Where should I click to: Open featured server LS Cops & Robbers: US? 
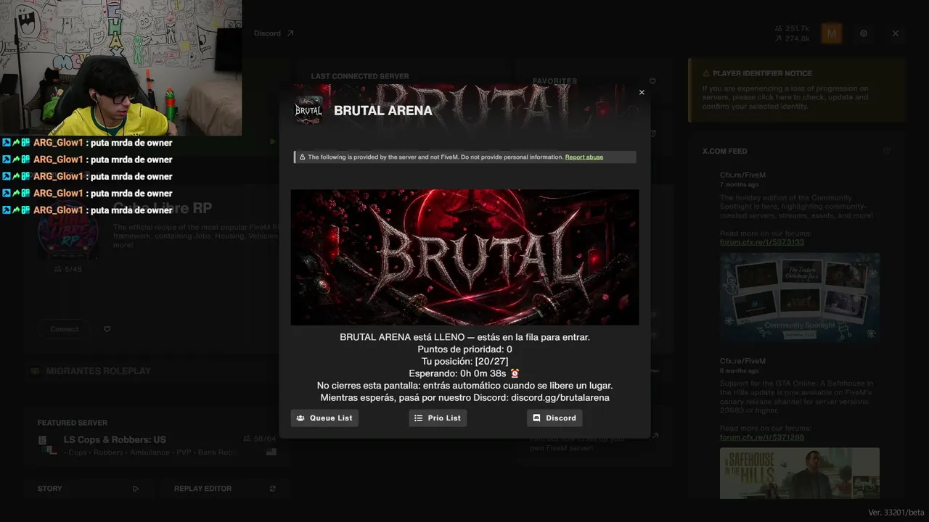point(115,439)
